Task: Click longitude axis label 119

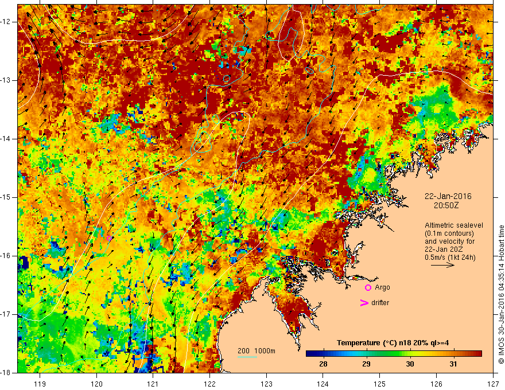Action: pyautogui.click(x=40, y=384)
